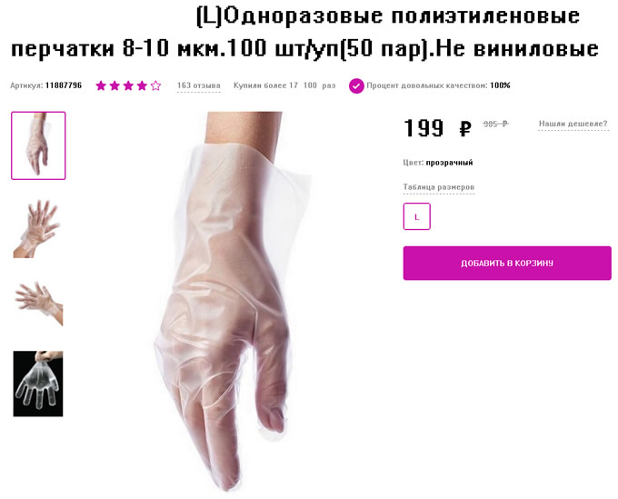The width and height of the screenshot is (618, 499).
Task: Click the ДОБАВИТЬ В КОРЗИНУ button
Action: point(507,264)
